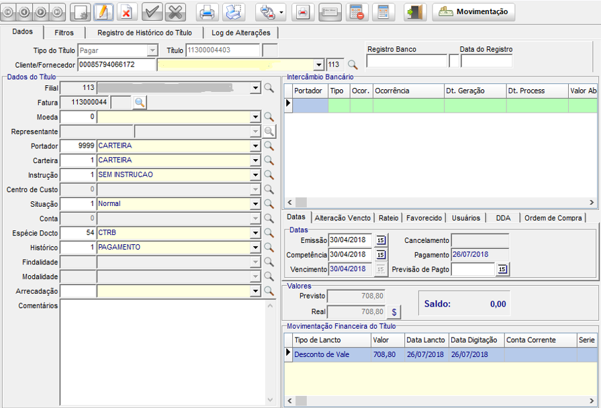Open the calendar picker for Emissão date

pos(380,240)
